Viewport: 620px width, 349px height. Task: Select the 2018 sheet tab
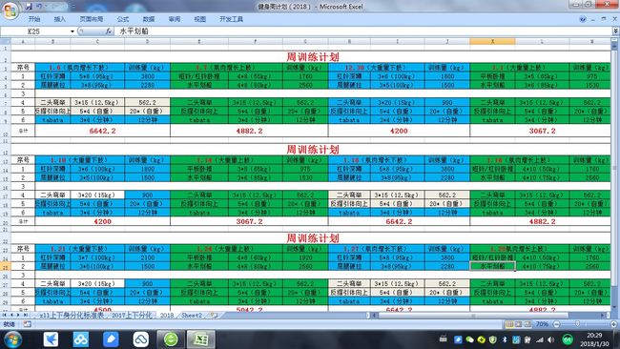click(x=167, y=315)
